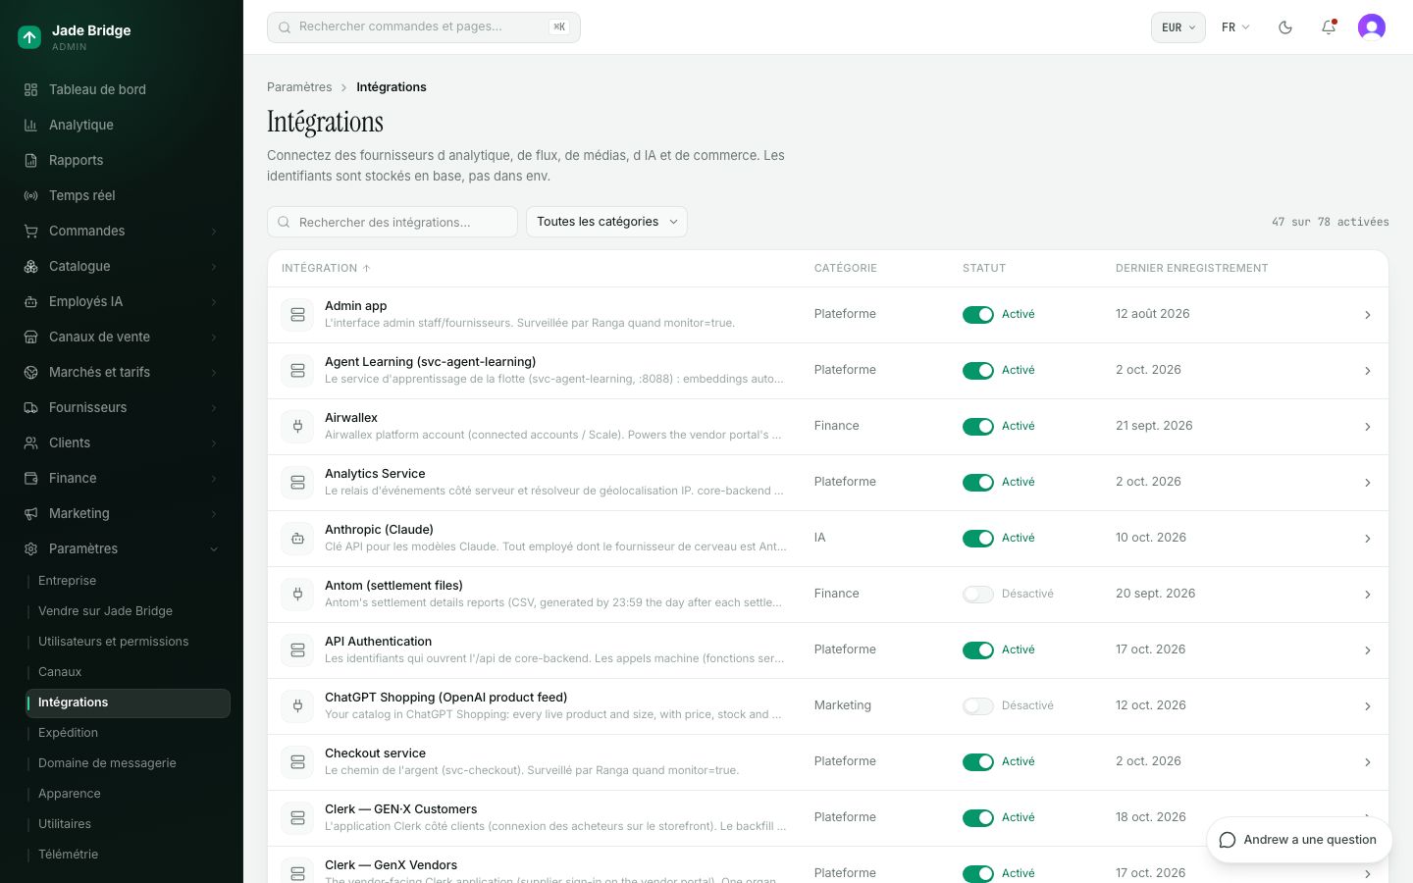Click the Employés IA robot icon

pos(30,301)
